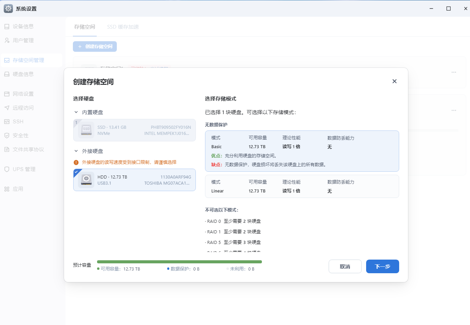The height and width of the screenshot is (325, 470).
Task: Click the system settings gear icon
Action: point(9,9)
